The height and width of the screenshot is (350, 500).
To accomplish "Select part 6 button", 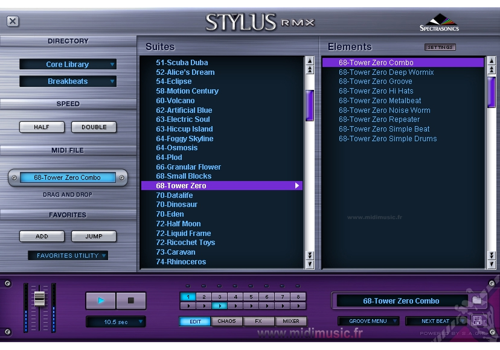I will (x=267, y=297).
